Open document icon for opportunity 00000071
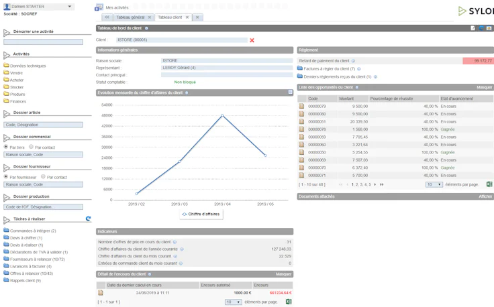 [x=301, y=175]
